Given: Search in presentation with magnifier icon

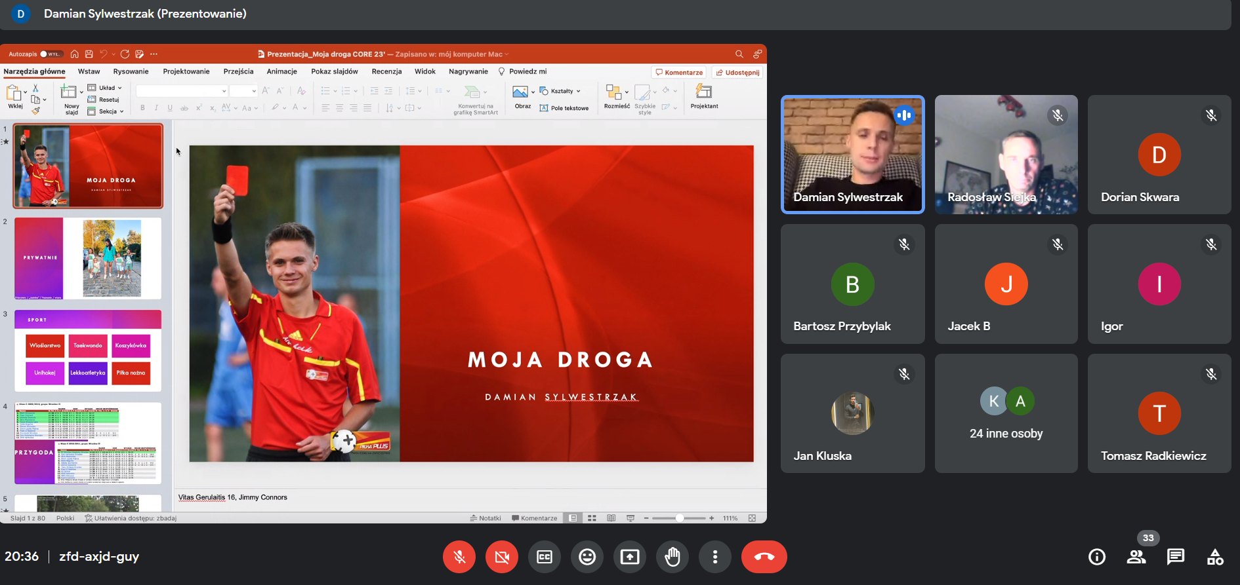Looking at the screenshot, I should 739,54.
